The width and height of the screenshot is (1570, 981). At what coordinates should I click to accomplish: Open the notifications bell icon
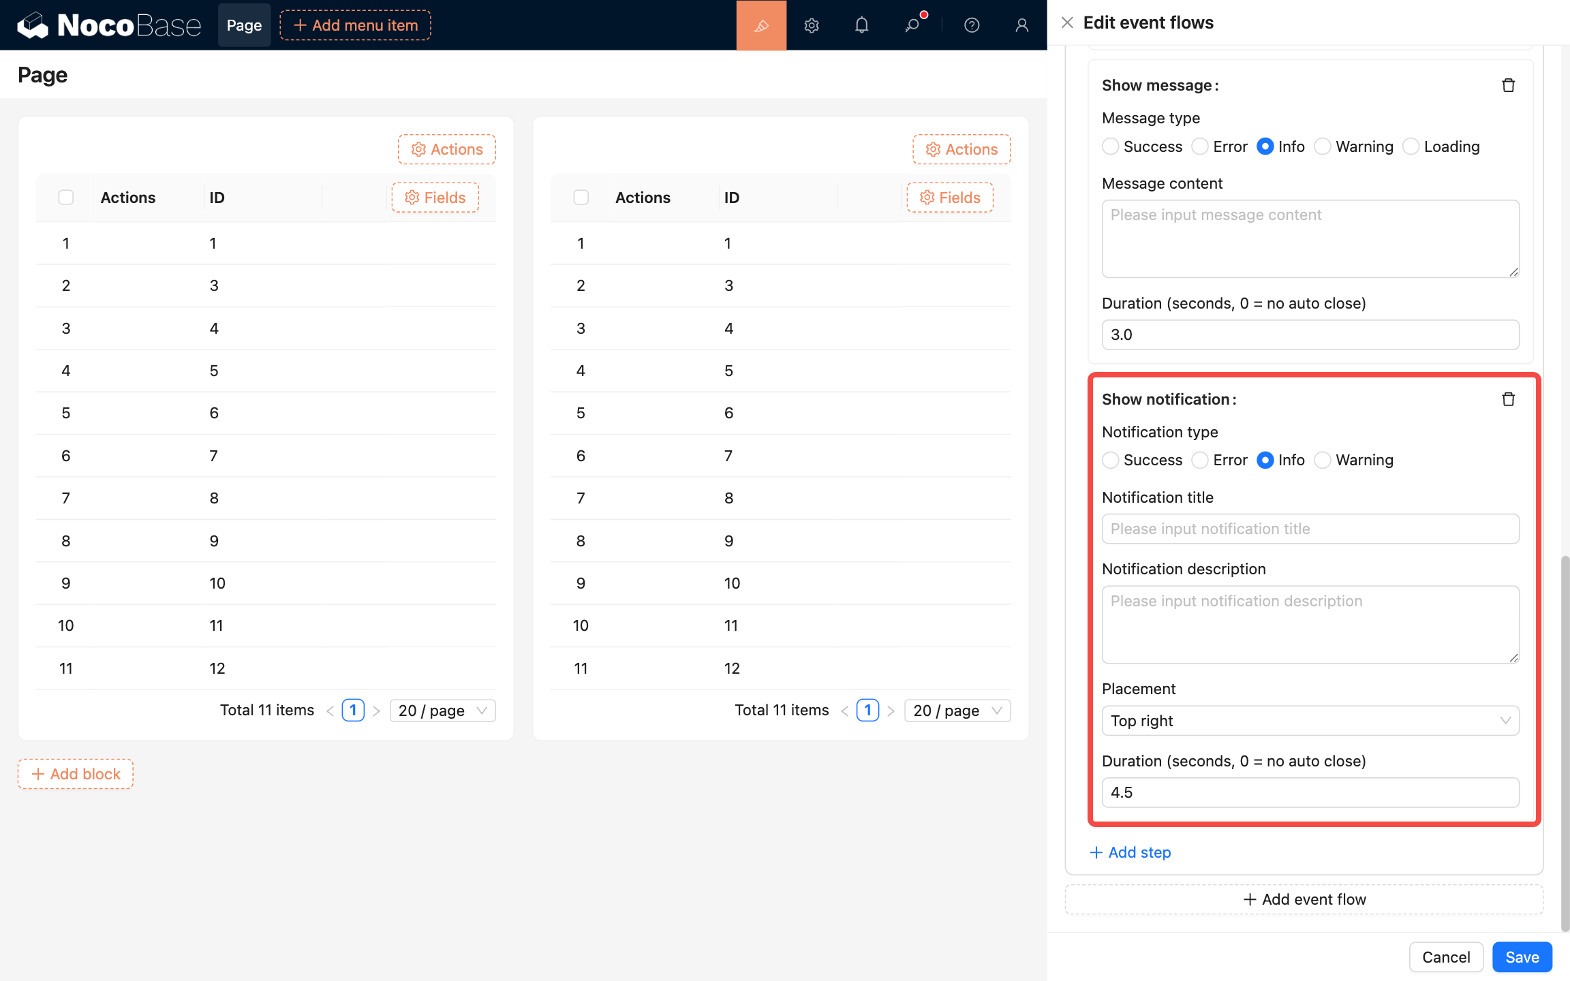click(x=861, y=25)
